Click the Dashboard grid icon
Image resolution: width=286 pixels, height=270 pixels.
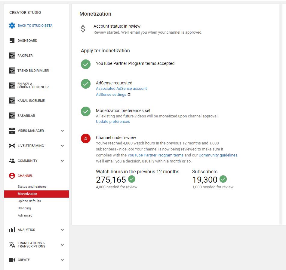pyautogui.click(x=12, y=41)
